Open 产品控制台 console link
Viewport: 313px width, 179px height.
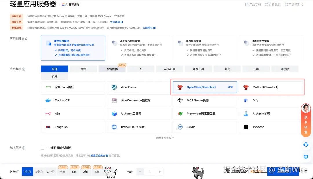294,5
